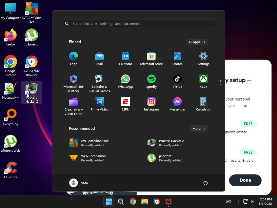Screen dimensions: 277x208
Task: Open AVG Secure Browser taskbar icon
Action: (x=157, y=201)
